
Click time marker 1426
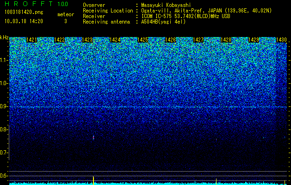171,40
